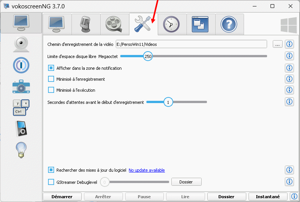Click the countdown seconds slider handle
This screenshot has height=202, width=300.
pos(168,102)
